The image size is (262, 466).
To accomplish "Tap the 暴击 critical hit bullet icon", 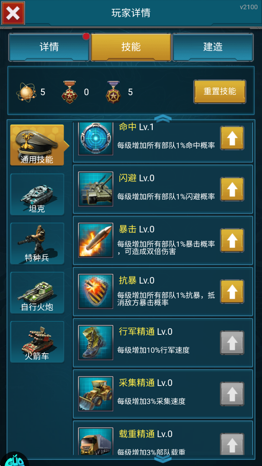I will point(96,240).
